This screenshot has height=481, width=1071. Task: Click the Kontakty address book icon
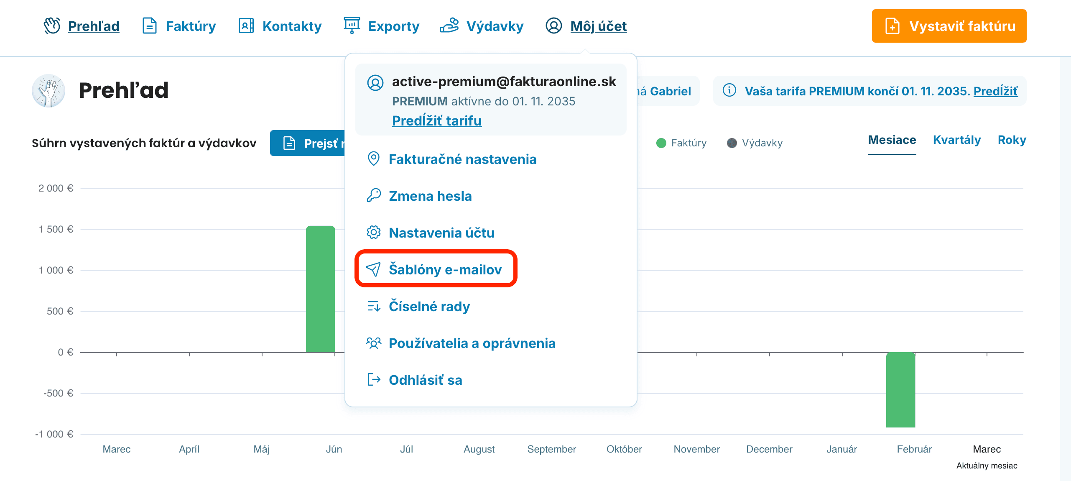[246, 26]
